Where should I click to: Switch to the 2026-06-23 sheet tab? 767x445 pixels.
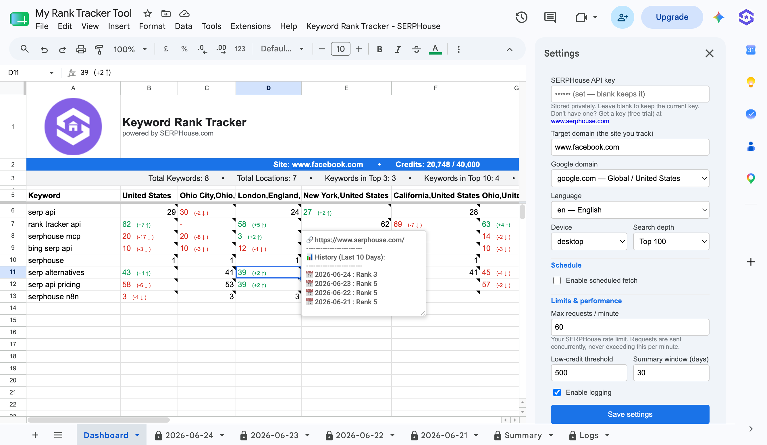click(x=275, y=435)
